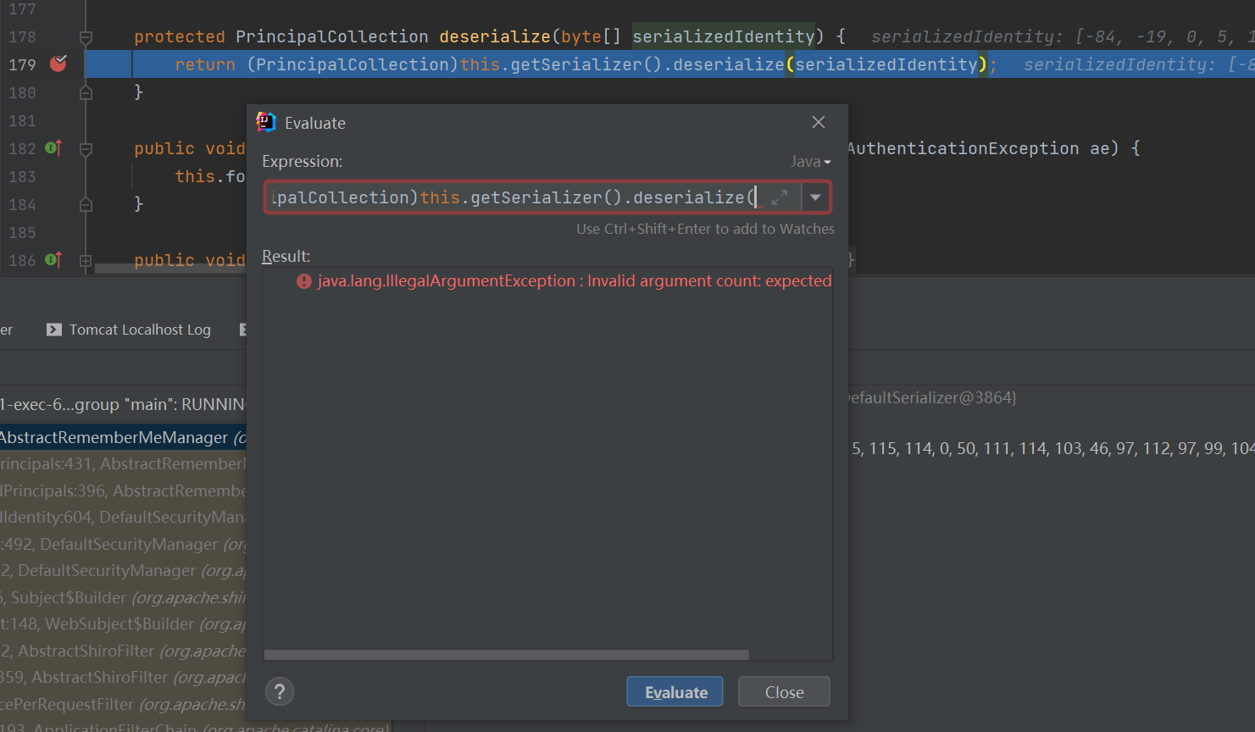Image resolution: width=1255 pixels, height=732 pixels.
Task: Select the frame at 148 WebSubject$Builder
Action: coord(123,624)
